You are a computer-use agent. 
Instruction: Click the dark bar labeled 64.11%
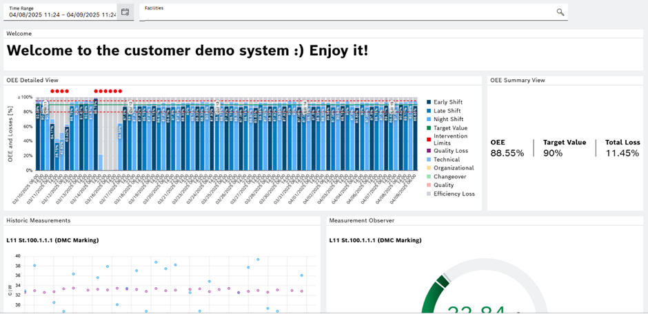52,145
